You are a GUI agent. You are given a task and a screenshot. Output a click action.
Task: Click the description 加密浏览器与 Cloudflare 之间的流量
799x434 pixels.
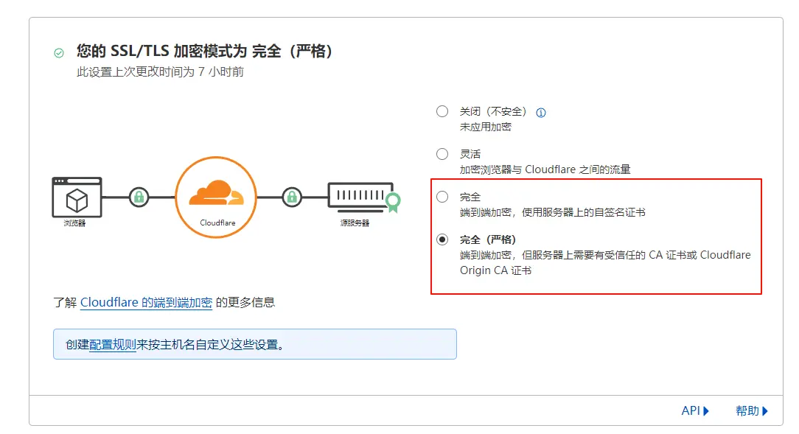coord(545,169)
